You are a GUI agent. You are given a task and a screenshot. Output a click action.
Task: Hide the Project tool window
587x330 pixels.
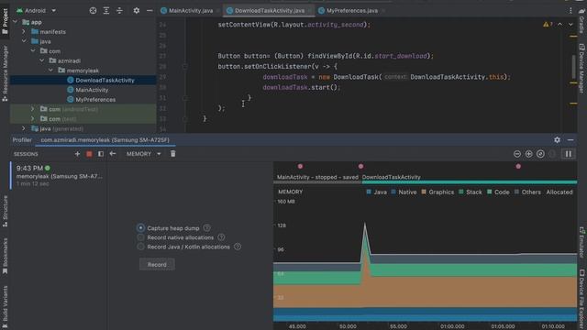tap(150, 10)
